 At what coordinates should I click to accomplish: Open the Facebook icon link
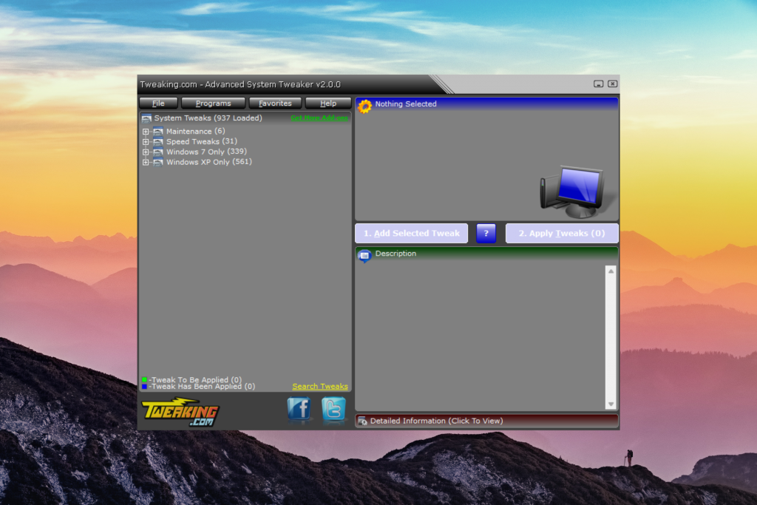[299, 408]
